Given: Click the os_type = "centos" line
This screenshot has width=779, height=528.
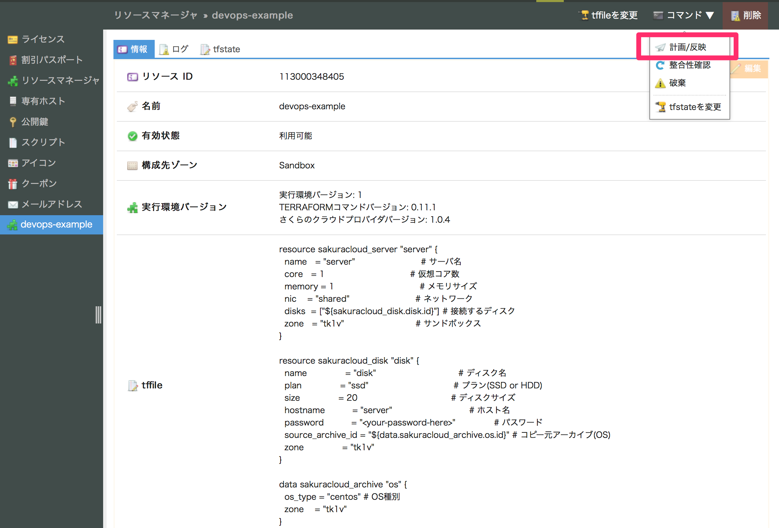Looking at the screenshot, I should pos(342,497).
